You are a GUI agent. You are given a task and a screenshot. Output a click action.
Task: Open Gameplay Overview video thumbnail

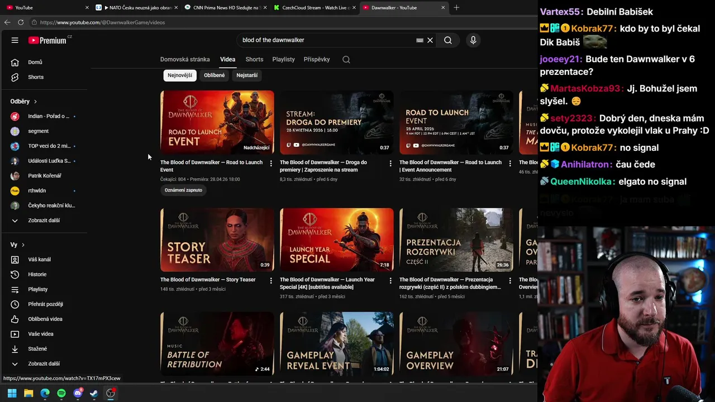click(x=456, y=344)
